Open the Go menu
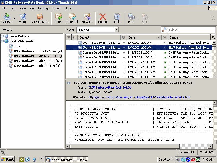The image size is (217, 163). 32,8
